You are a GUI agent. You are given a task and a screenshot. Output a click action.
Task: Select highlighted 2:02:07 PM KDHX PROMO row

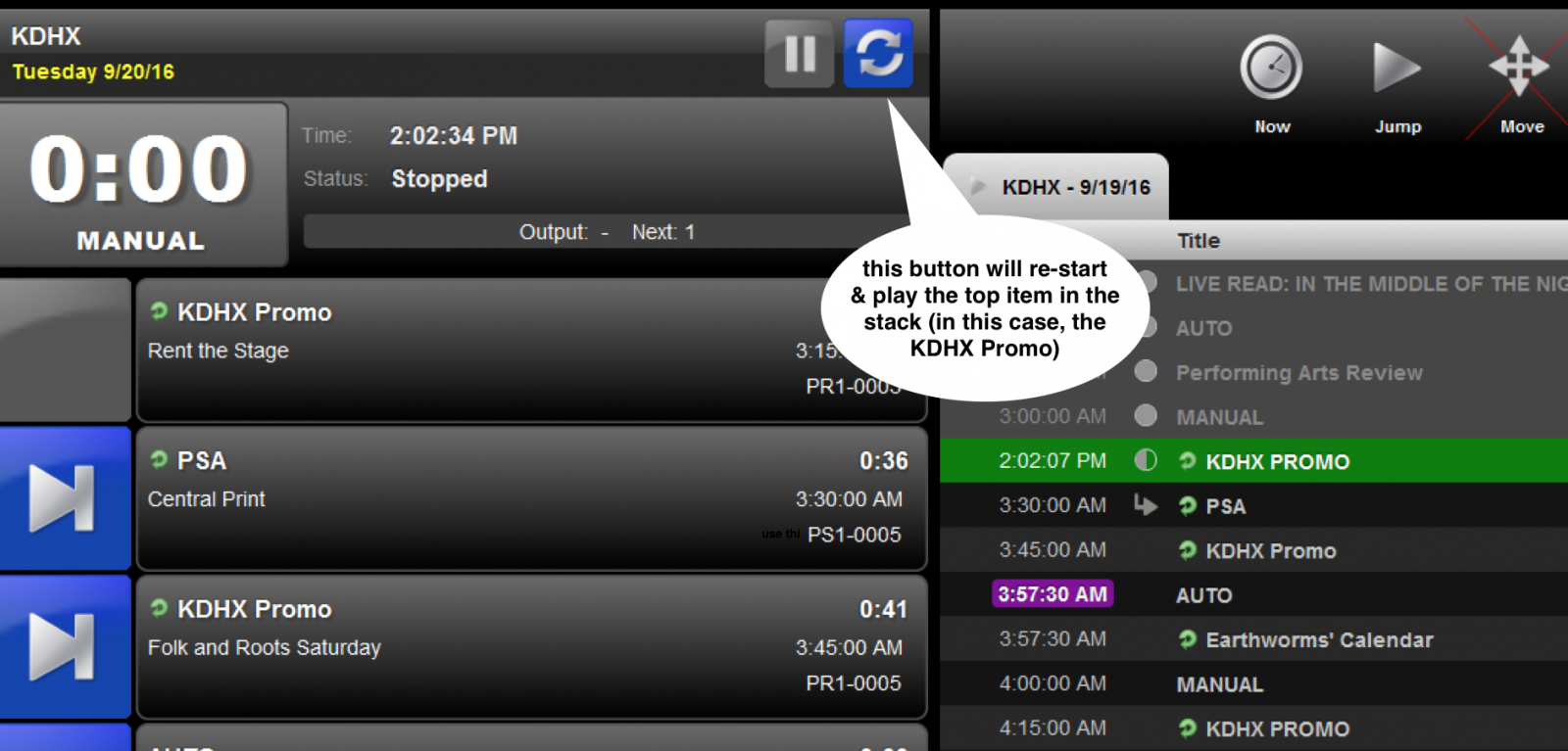point(1276,461)
